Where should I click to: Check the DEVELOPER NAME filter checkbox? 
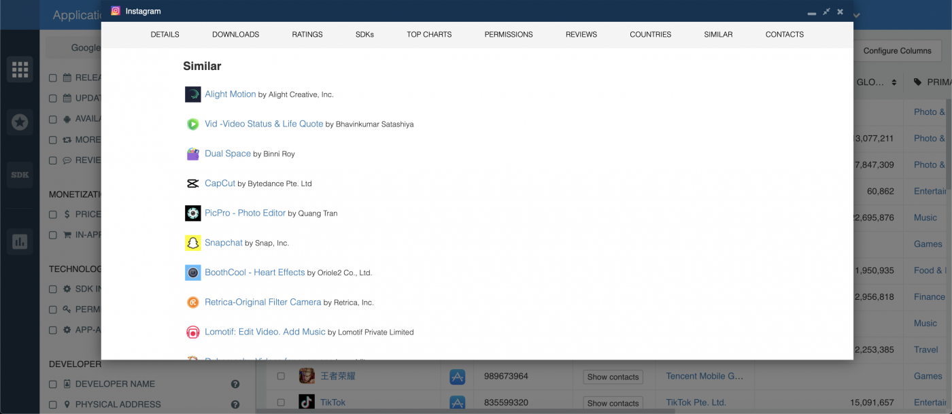tap(52, 383)
